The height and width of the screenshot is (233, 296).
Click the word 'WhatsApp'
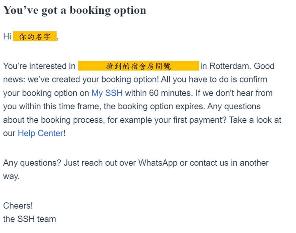click(158, 163)
